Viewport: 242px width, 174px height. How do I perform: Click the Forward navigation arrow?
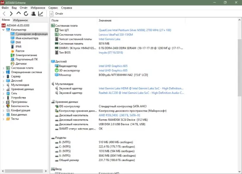(11, 14)
